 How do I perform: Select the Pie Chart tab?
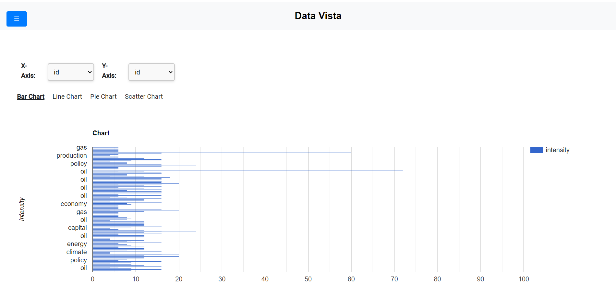[103, 96]
